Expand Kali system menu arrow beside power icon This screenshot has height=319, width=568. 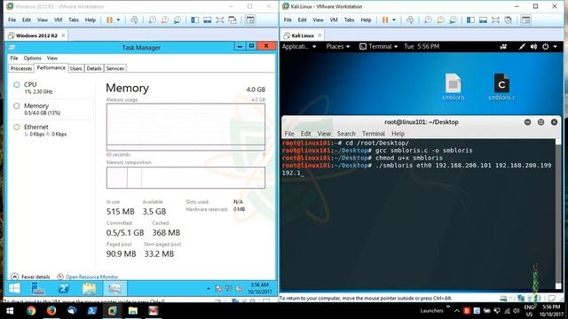coord(555,47)
